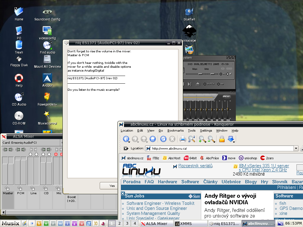Enable shuffle in XMMS

coord(209,84)
